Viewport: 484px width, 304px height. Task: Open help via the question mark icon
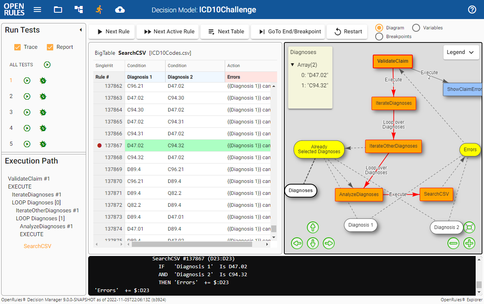pyautogui.click(x=472, y=9)
